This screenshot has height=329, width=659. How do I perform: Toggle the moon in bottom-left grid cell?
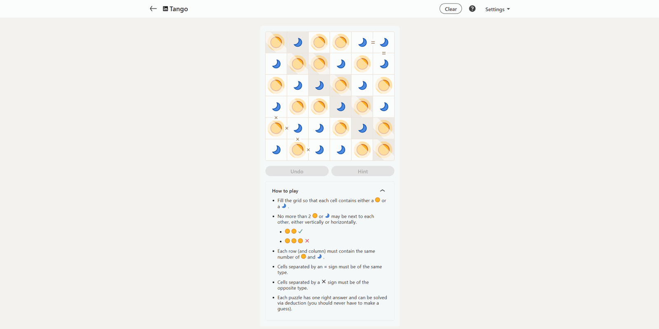276,150
